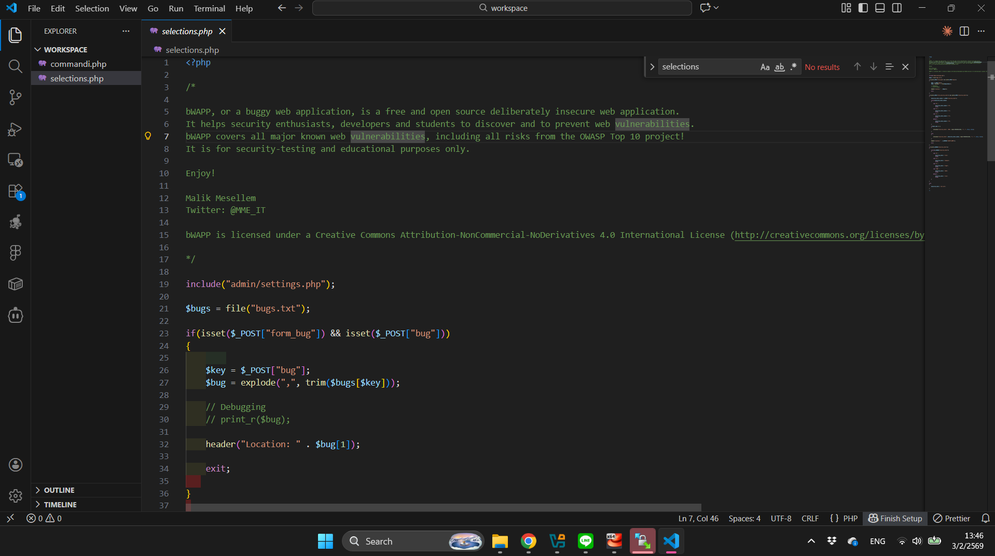
Task: Expand the TIMELINE section
Action: [x=60, y=505]
